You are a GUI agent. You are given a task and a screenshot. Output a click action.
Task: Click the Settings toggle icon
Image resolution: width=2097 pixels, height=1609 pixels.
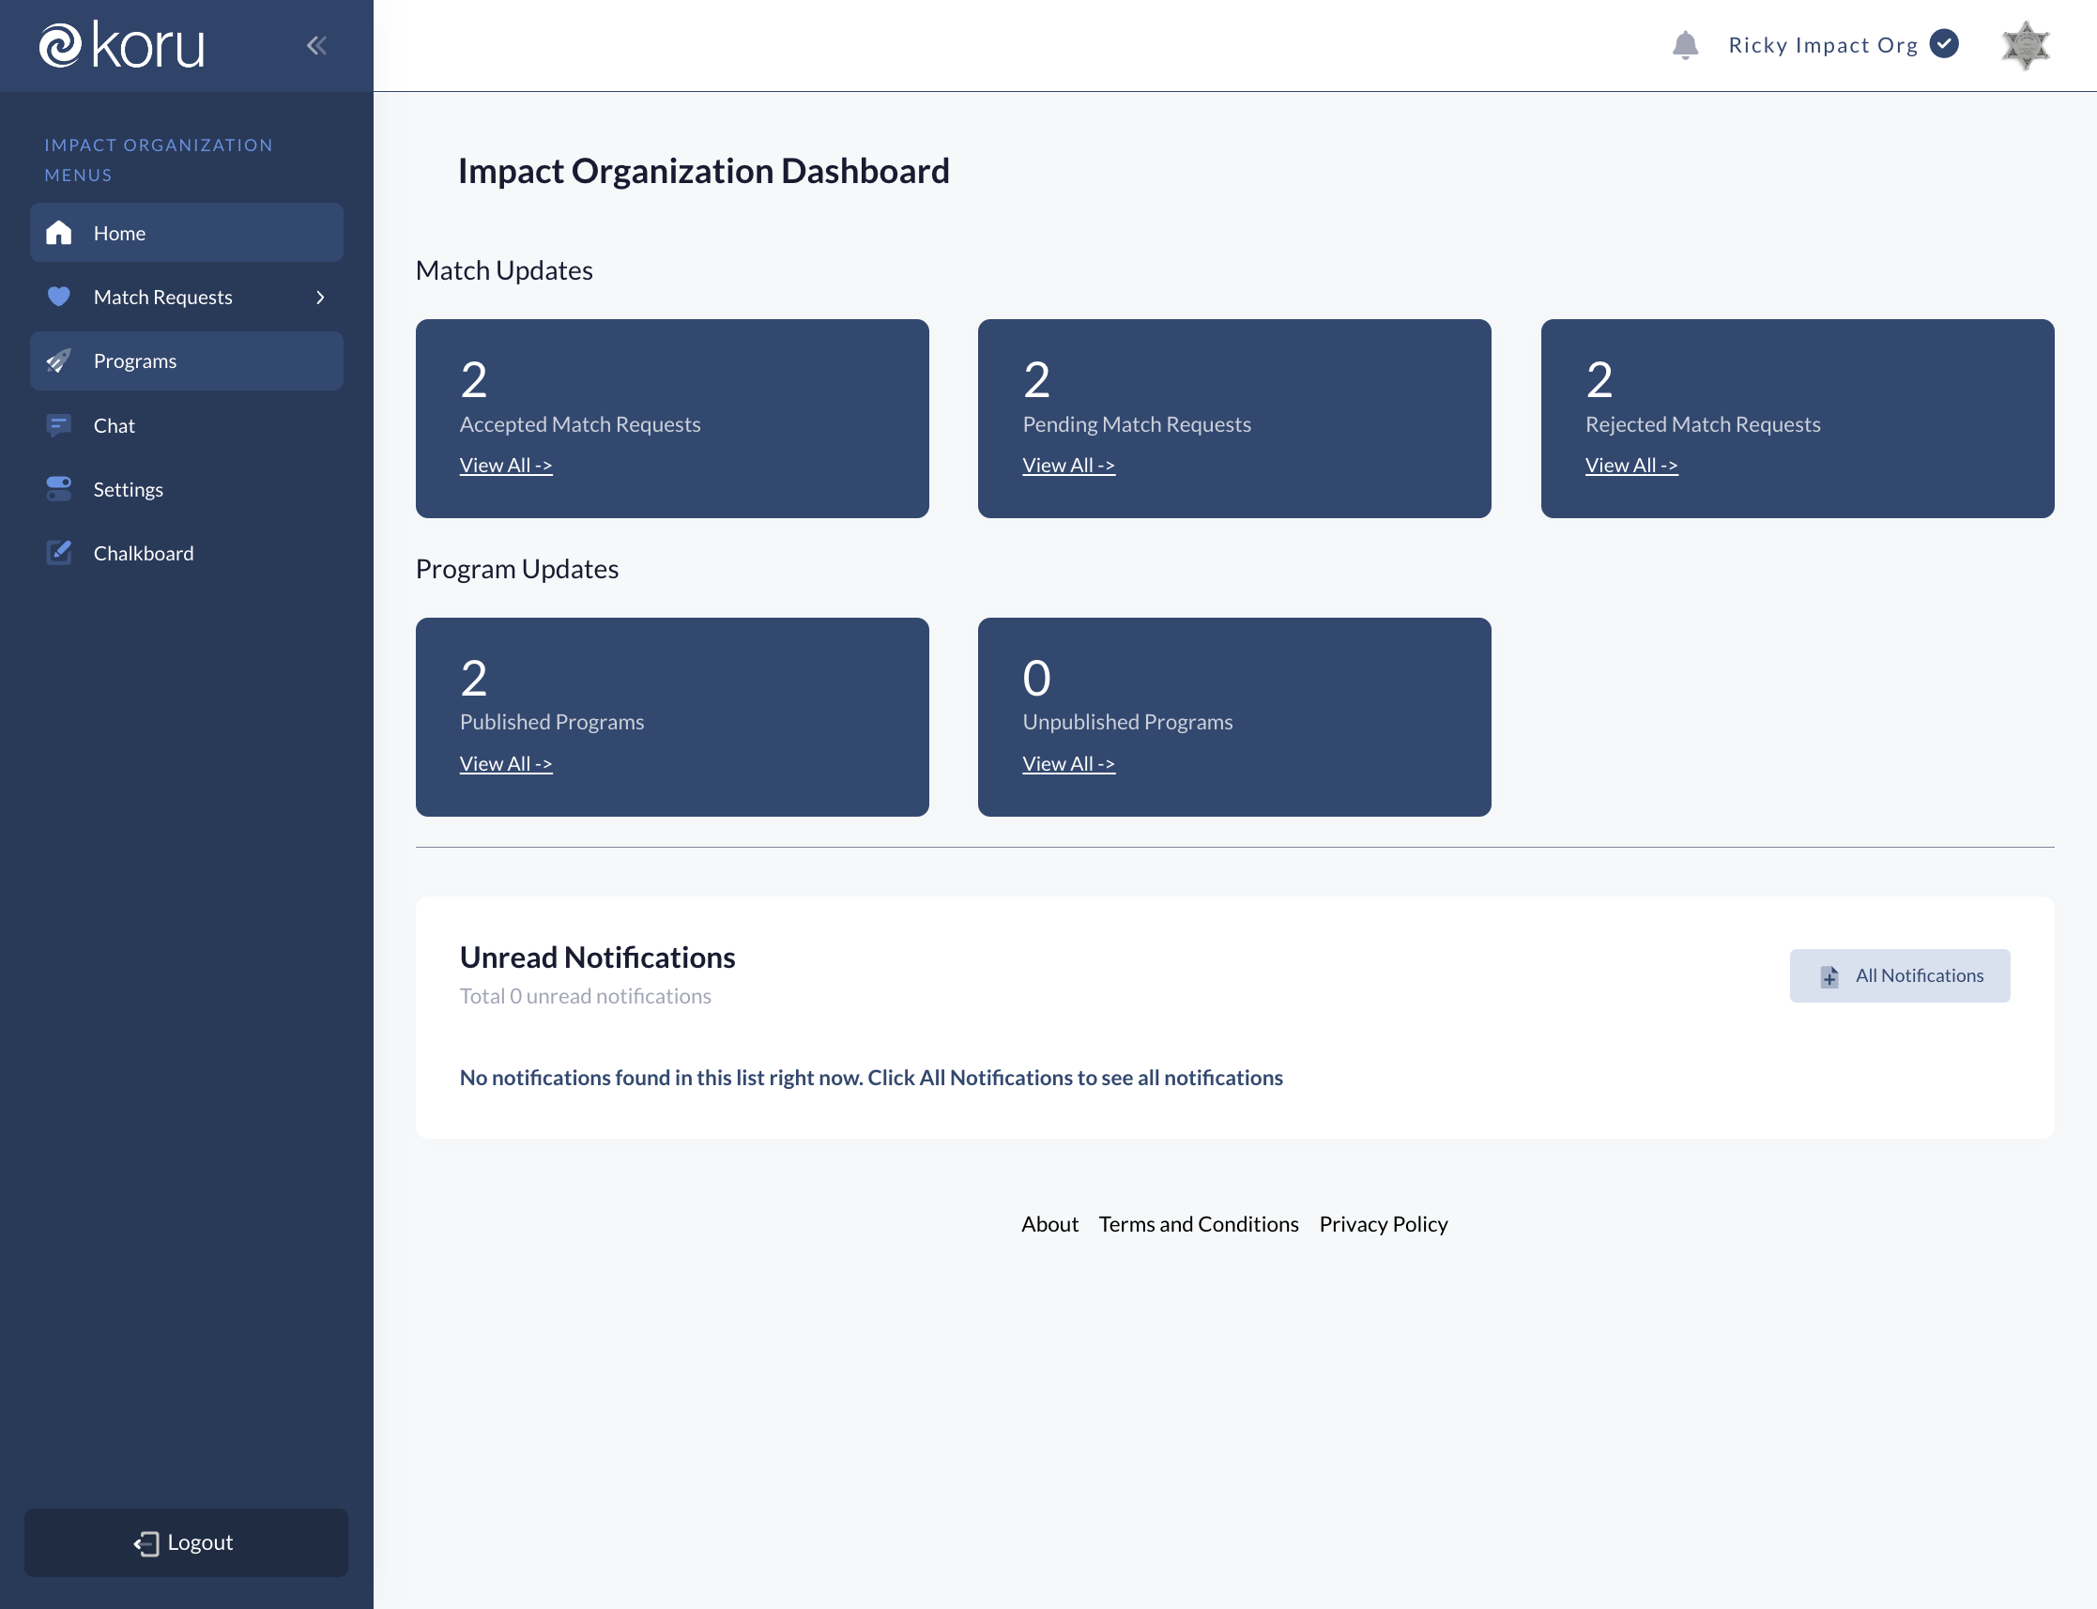pyautogui.click(x=59, y=489)
